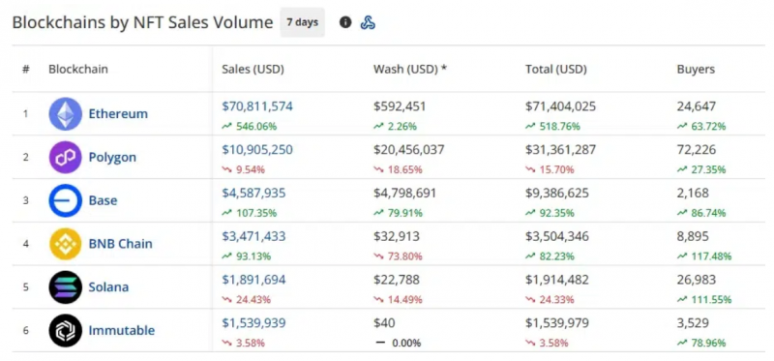The image size is (774, 361).
Task: Click the blue webhook icon in title
Action: pos(368,22)
